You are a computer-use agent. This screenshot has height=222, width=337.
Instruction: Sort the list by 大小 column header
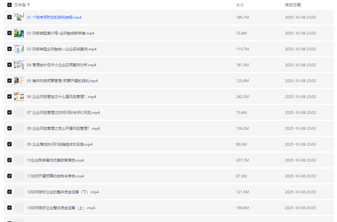coord(240,5)
